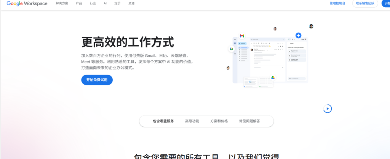Select the 方案和价格 tab
390x159 pixels.
[x=219, y=121]
